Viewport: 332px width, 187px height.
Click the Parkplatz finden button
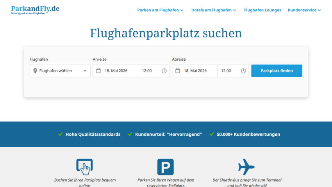click(x=277, y=71)
